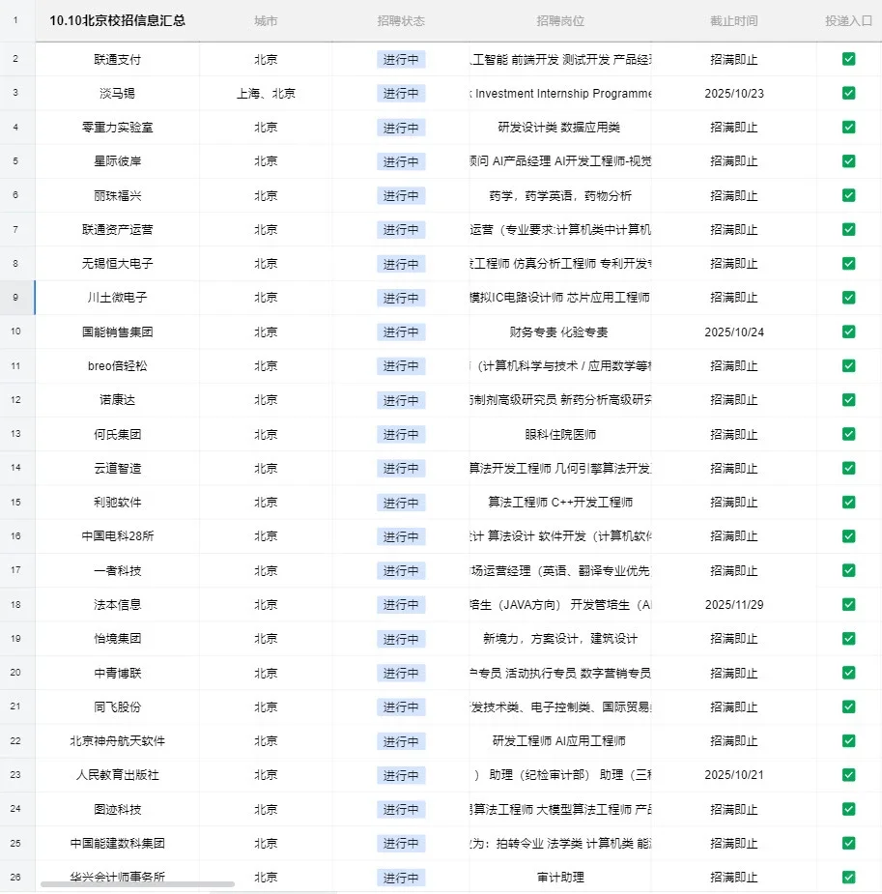Select the 截止时间 column header
Image resolution: width=882 pixels, height=894 pixels.
[x=734, y=21]
